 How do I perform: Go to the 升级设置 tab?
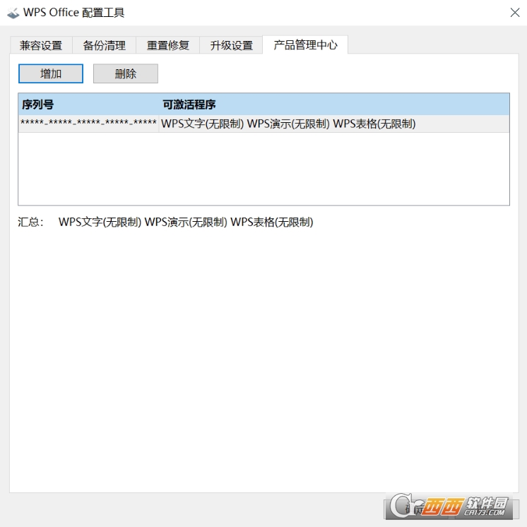(231, 45)
